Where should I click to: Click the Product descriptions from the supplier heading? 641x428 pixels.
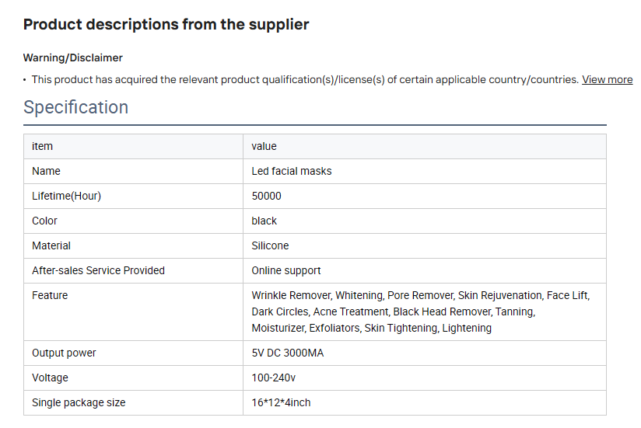pos(166,25)
